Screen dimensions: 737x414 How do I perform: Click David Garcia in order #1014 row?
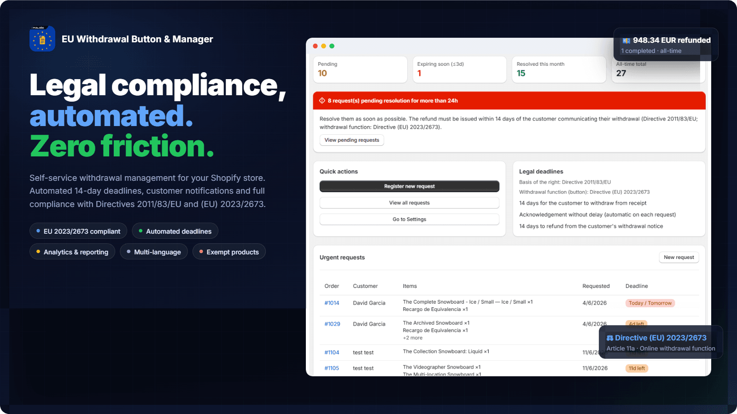click(x=369, y=303)
